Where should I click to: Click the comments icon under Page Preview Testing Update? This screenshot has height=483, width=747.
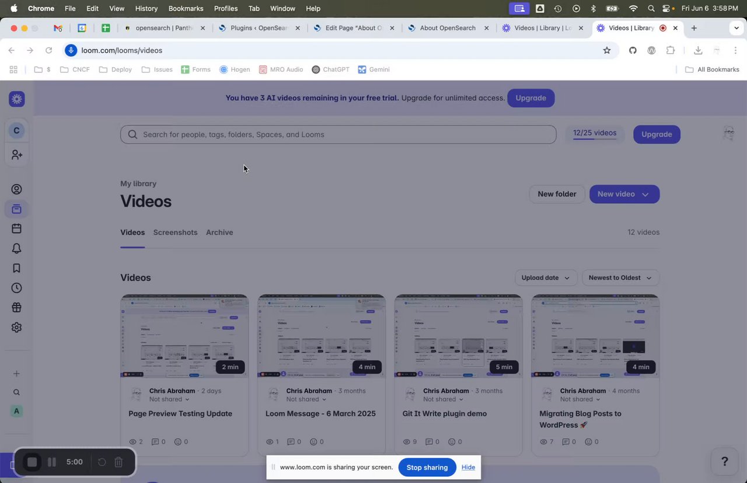155,442
